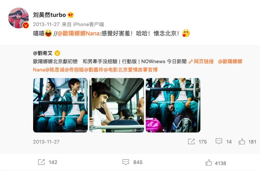Viewport: 260px width, 171px height.
Task: View the middle photo of smiling boy
Action: pos(117,105)
